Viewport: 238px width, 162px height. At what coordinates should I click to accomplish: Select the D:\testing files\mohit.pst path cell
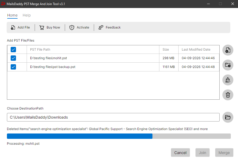[93, 58]
